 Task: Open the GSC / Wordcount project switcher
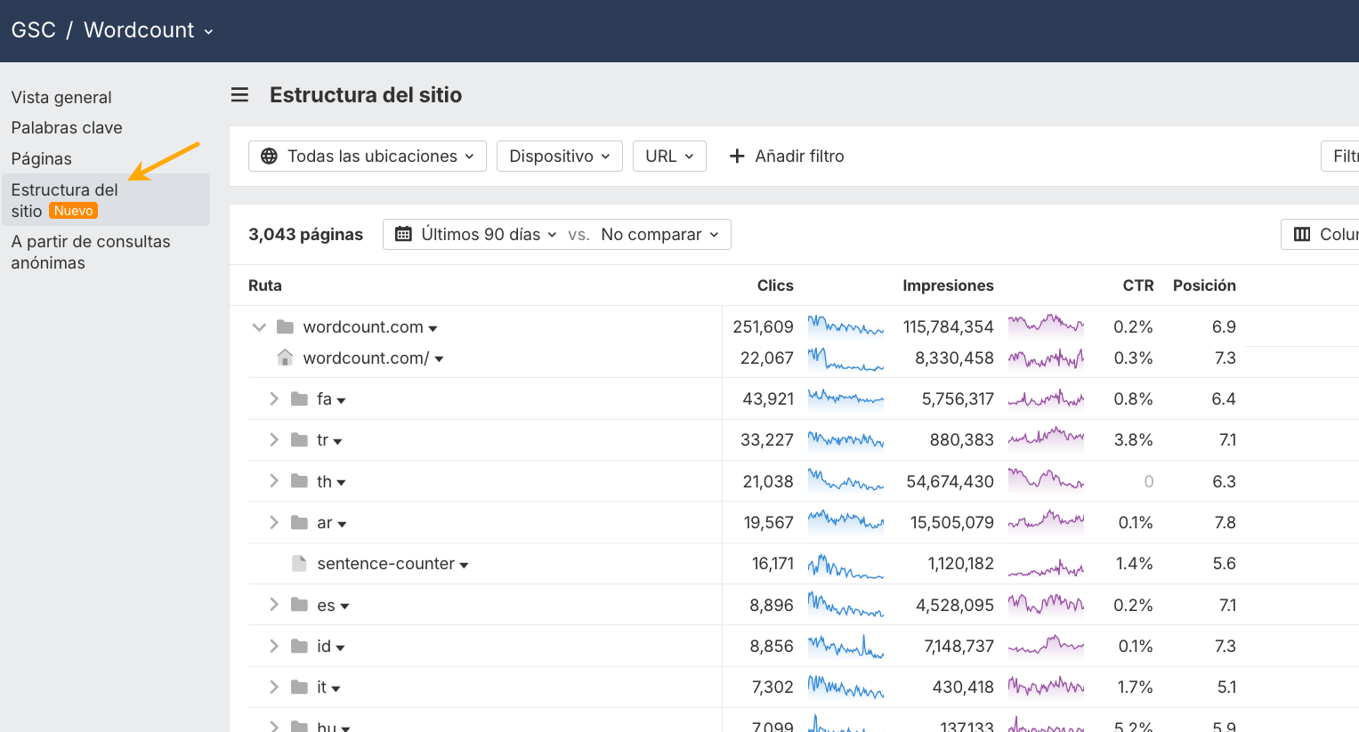[112, 30]
